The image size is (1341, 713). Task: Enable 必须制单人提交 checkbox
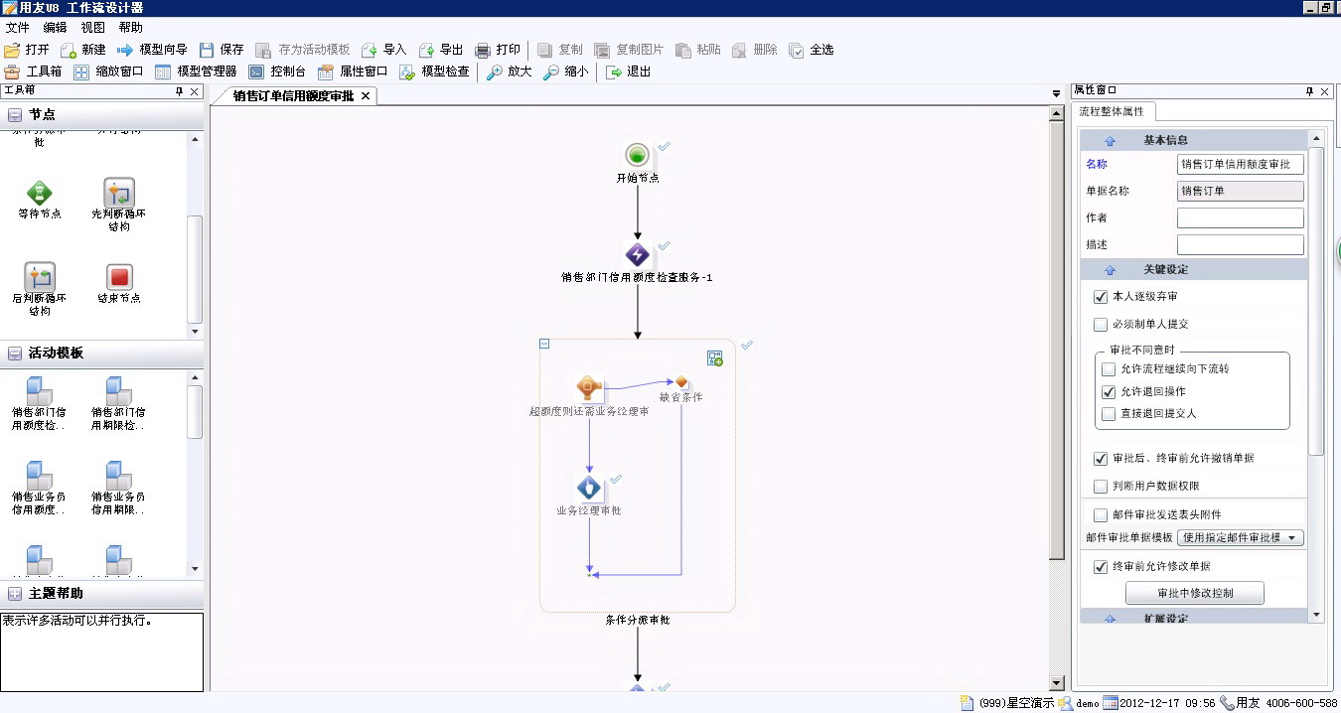pos(1101,324)
